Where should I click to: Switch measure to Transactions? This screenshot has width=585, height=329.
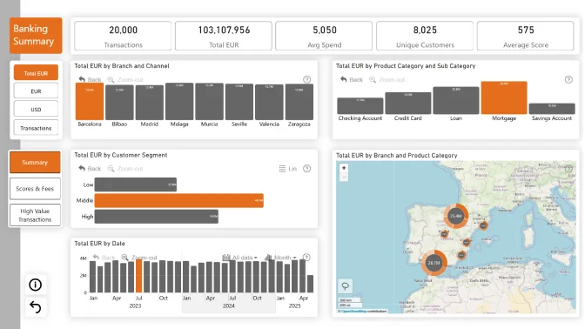(x=36, y=128)
